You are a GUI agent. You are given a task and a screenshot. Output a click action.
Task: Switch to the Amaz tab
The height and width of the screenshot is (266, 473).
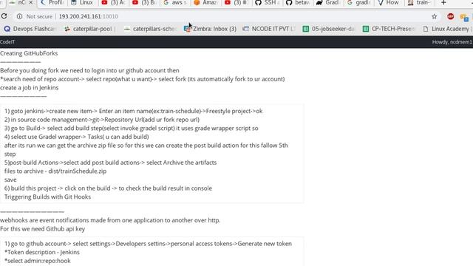pyautogui.click(x=205, y=3)
